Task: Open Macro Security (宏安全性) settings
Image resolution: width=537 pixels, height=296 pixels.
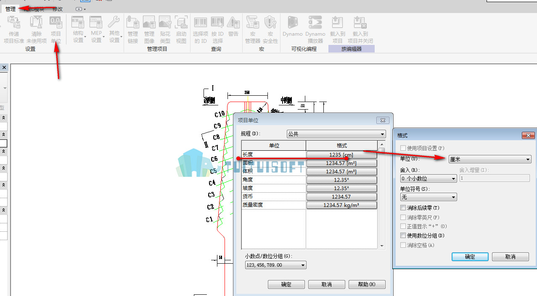Action: coord(270,29)
